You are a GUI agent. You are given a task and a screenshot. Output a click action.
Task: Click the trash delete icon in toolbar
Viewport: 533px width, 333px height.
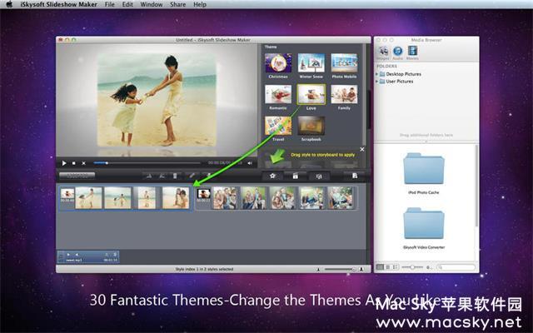click(x=175, y=176)
